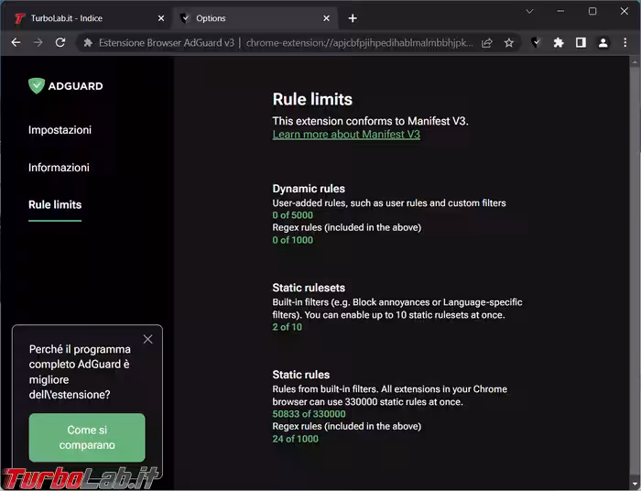Open the user profile menu

[603, 42]
